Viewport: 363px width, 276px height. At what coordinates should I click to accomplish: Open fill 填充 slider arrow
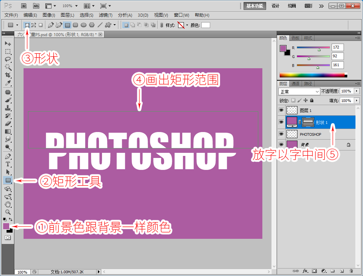coord(357,101)
